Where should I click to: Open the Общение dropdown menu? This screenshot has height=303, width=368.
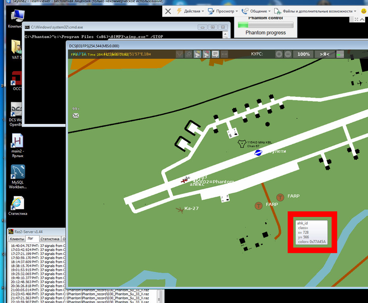(x=256, y=11)
